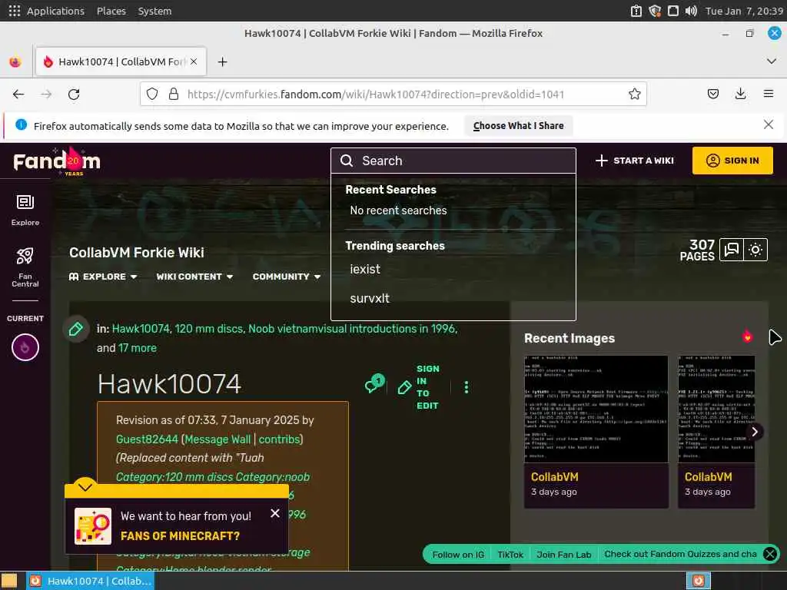The width and height of the screenshot is (787, 590).
Task: Open the Places menu
Action: 111,11
